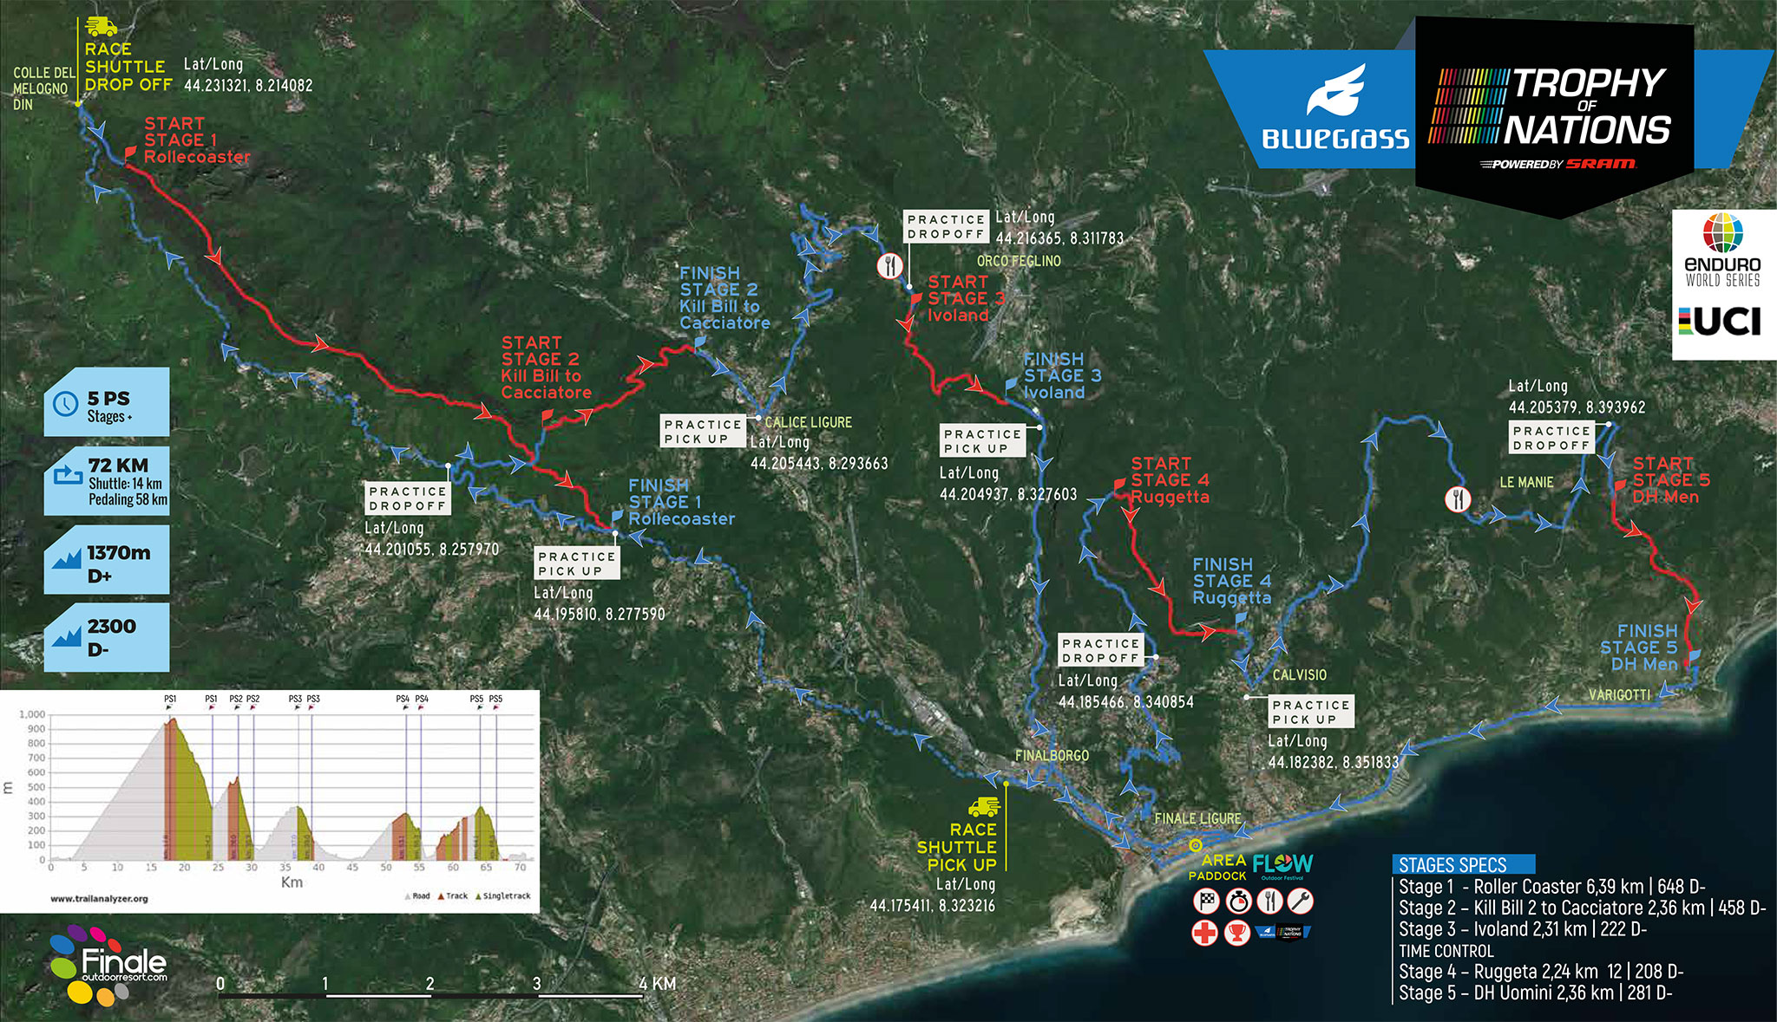Click the 1370m D+ elevation gain box
This screenshot has width=1777, height=1022.
[x=107, y=560]
